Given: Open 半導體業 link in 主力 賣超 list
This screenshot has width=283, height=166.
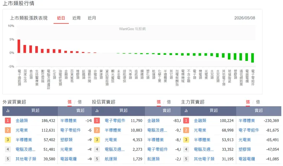Looking at the screenshot, I should point(247,121).
